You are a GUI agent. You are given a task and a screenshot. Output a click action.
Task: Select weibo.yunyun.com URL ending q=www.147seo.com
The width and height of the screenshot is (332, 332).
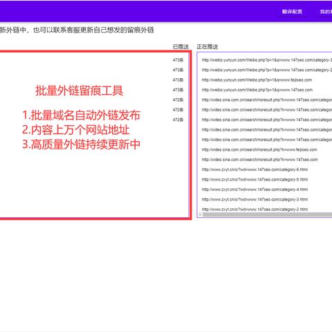(257, 90)
